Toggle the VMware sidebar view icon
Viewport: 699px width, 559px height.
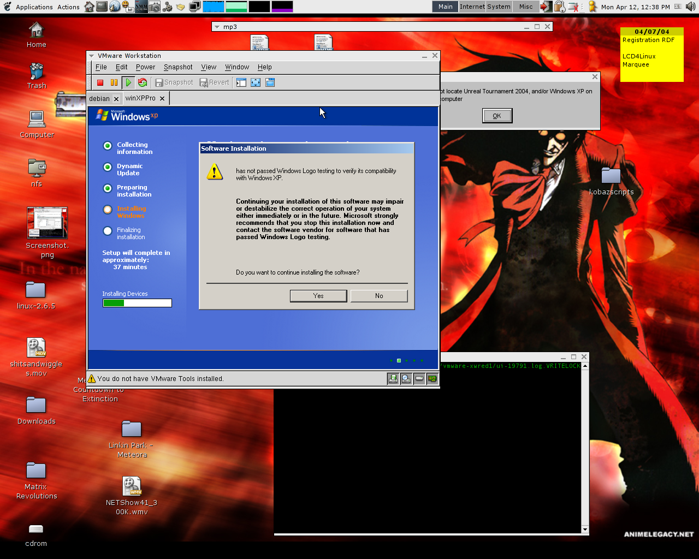tap(241, 82)
